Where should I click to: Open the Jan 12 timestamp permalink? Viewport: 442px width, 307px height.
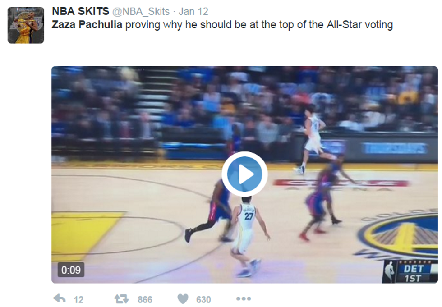193,12
